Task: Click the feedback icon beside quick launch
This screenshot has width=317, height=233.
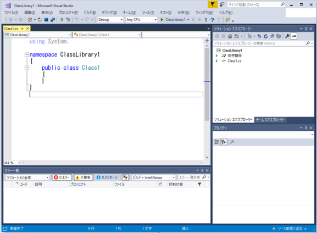Action: click(x=222, y=4)
